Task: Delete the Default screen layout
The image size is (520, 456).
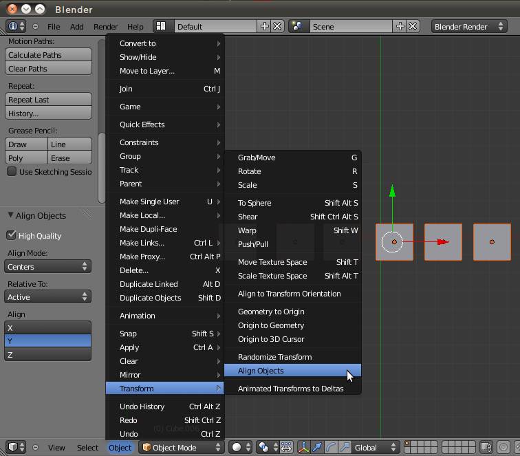Action: [x=277, y=27]
